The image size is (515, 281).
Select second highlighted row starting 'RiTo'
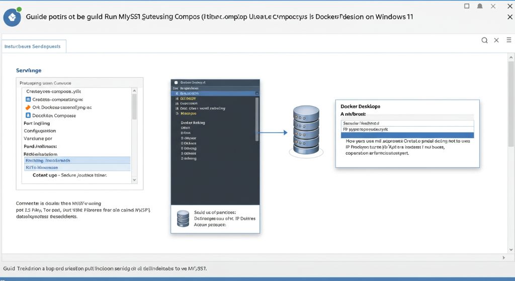[77, 167]
